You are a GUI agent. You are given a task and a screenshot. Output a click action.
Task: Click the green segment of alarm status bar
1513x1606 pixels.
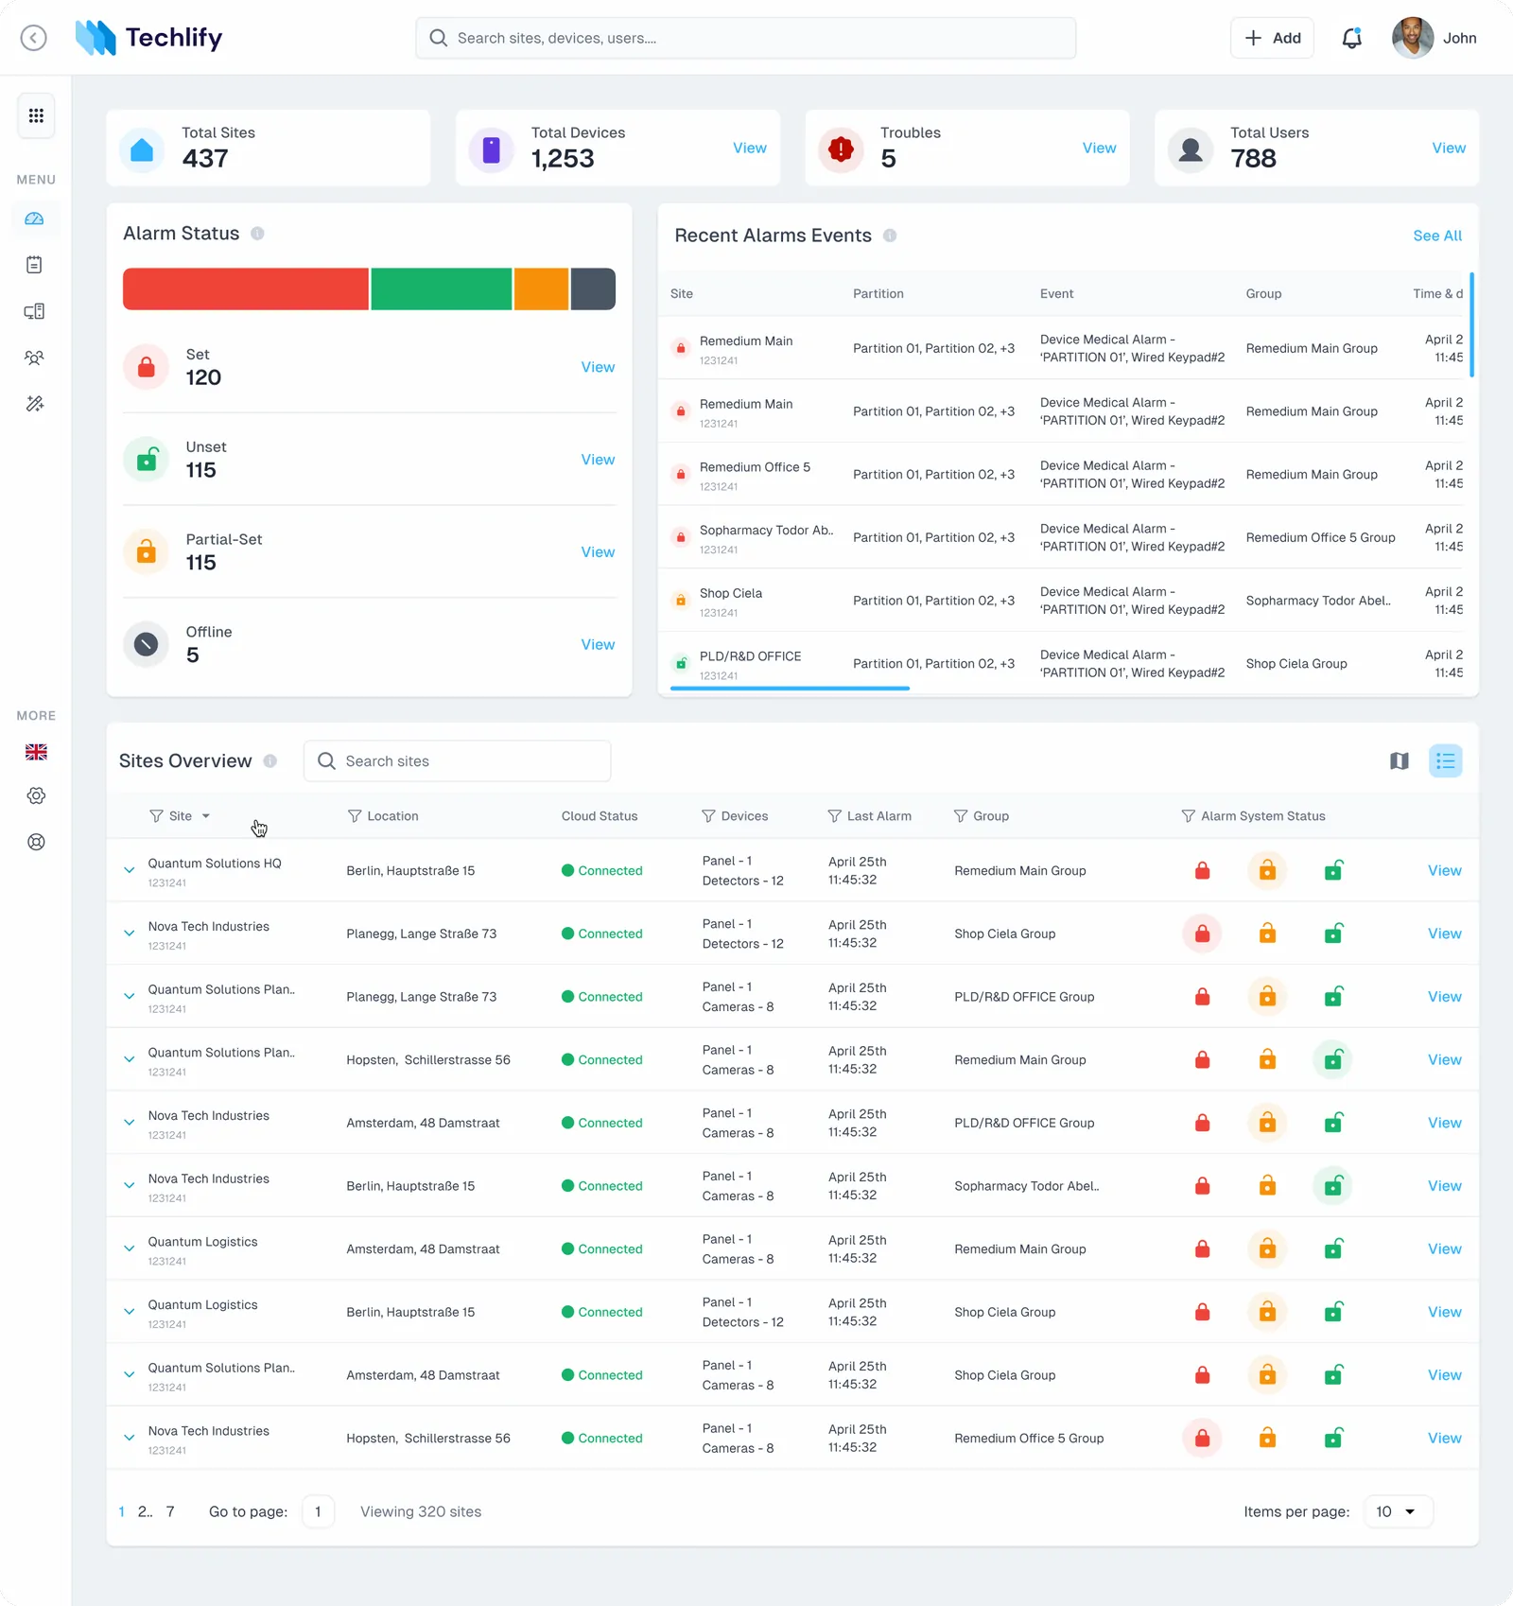(442, 288)
